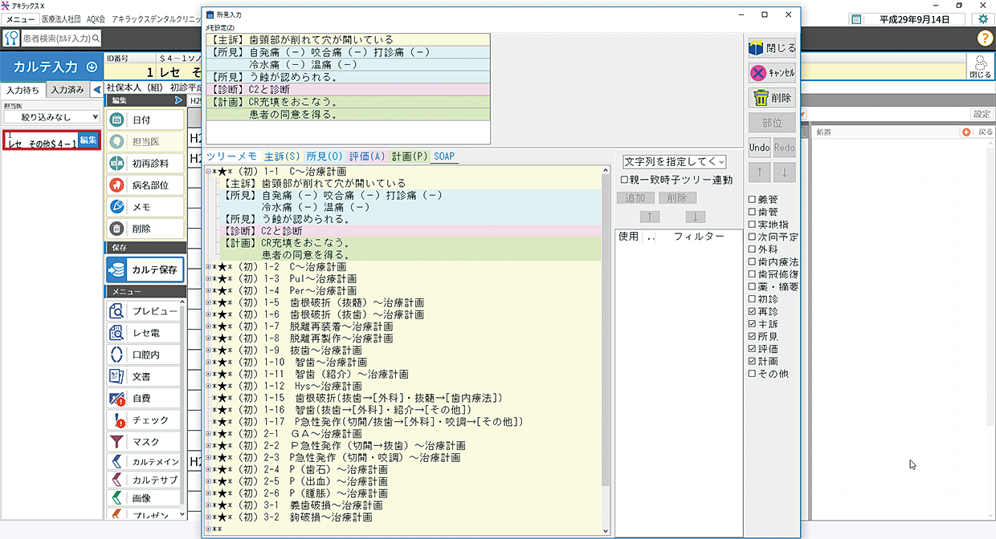This screenshot has height=539, width=996.
Task: Expand the 1-2 C～治療計画 tree node
Action: [x=209, y=266]
